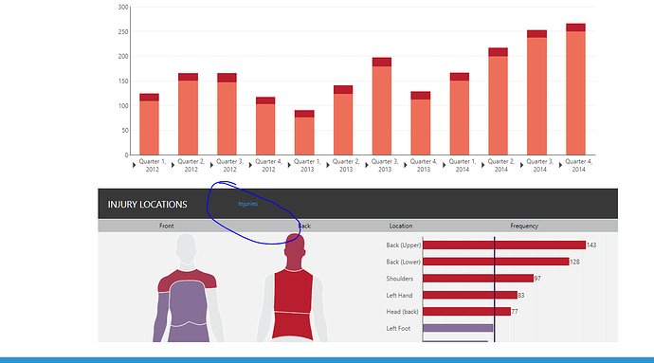Sort by the Frequency column header
654x363 pixels.
(x=524, y=226)
